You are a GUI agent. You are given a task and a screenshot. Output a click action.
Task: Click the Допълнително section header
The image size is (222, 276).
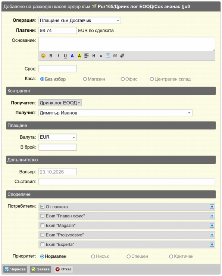(111, 160)
